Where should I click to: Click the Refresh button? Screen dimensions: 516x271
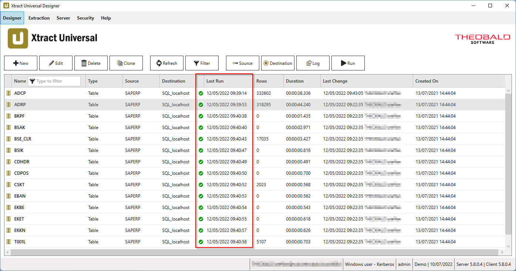[167, 63]
